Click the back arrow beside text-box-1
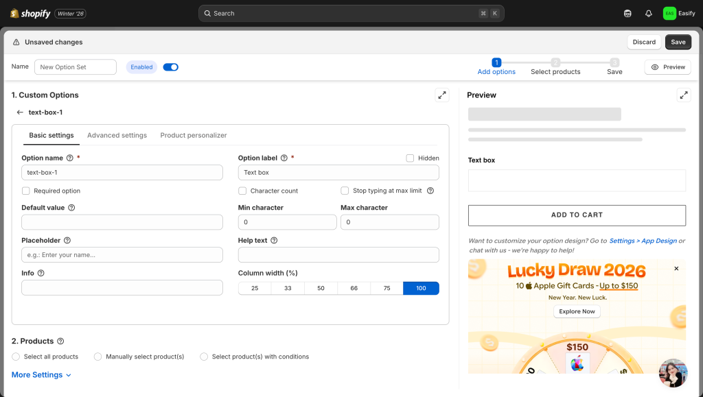Viewport: 703px width, 397px height. tap(20, 112)
